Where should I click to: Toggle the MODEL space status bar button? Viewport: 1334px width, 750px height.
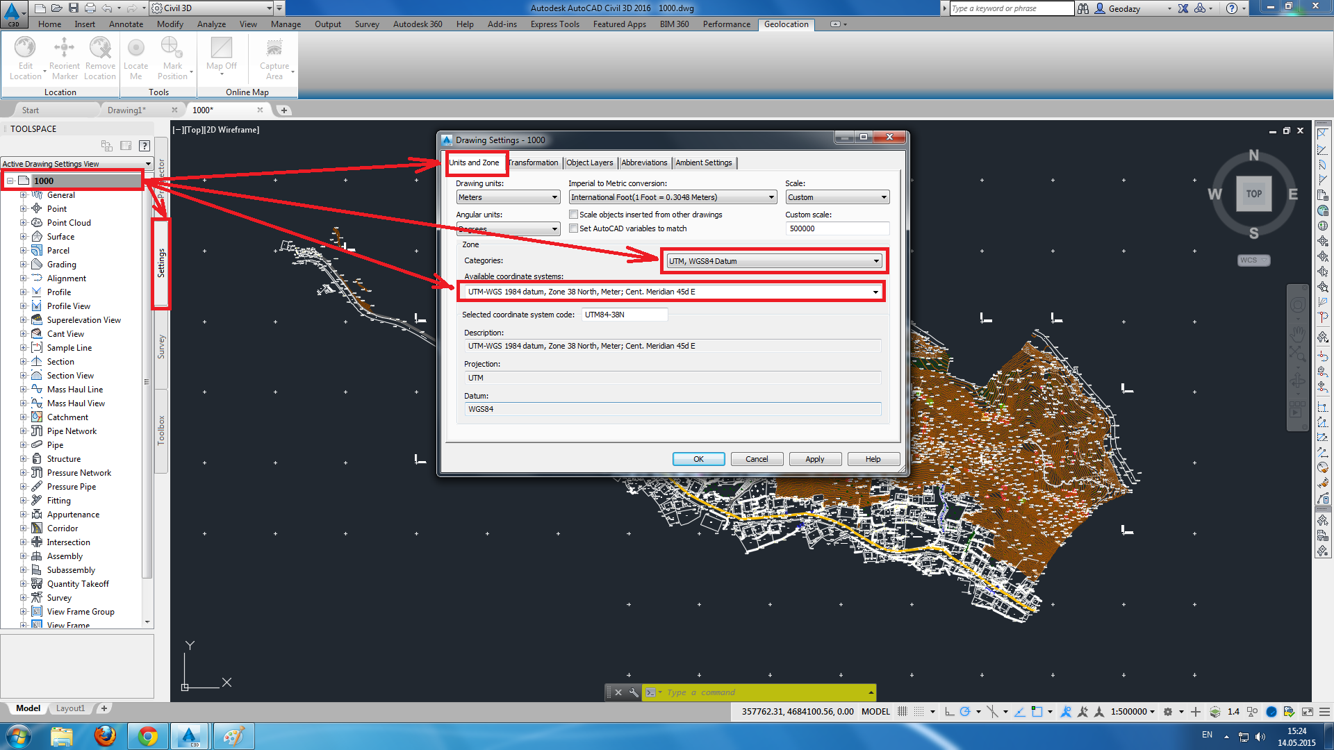tap(875, 712)
